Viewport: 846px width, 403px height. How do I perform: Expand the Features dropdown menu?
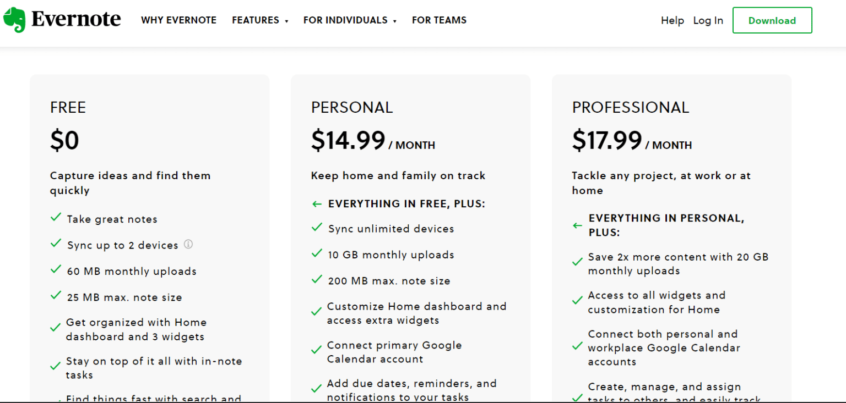[x=260, y=20]
